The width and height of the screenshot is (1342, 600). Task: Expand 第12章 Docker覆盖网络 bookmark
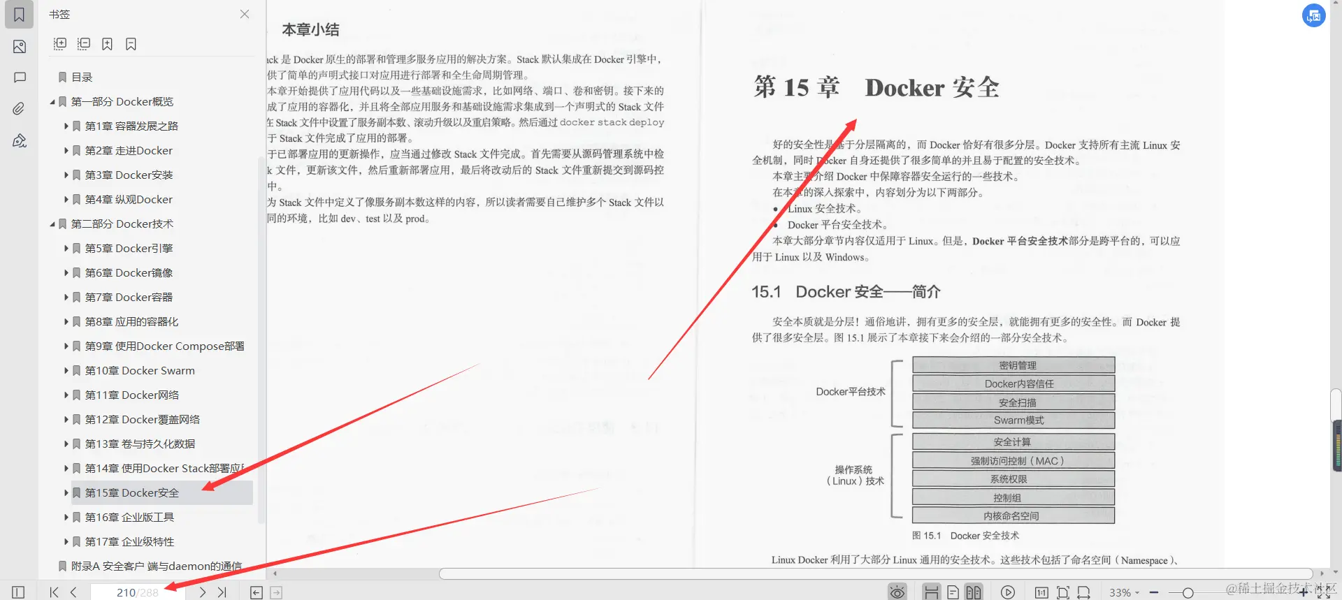(x=66, y=420)
